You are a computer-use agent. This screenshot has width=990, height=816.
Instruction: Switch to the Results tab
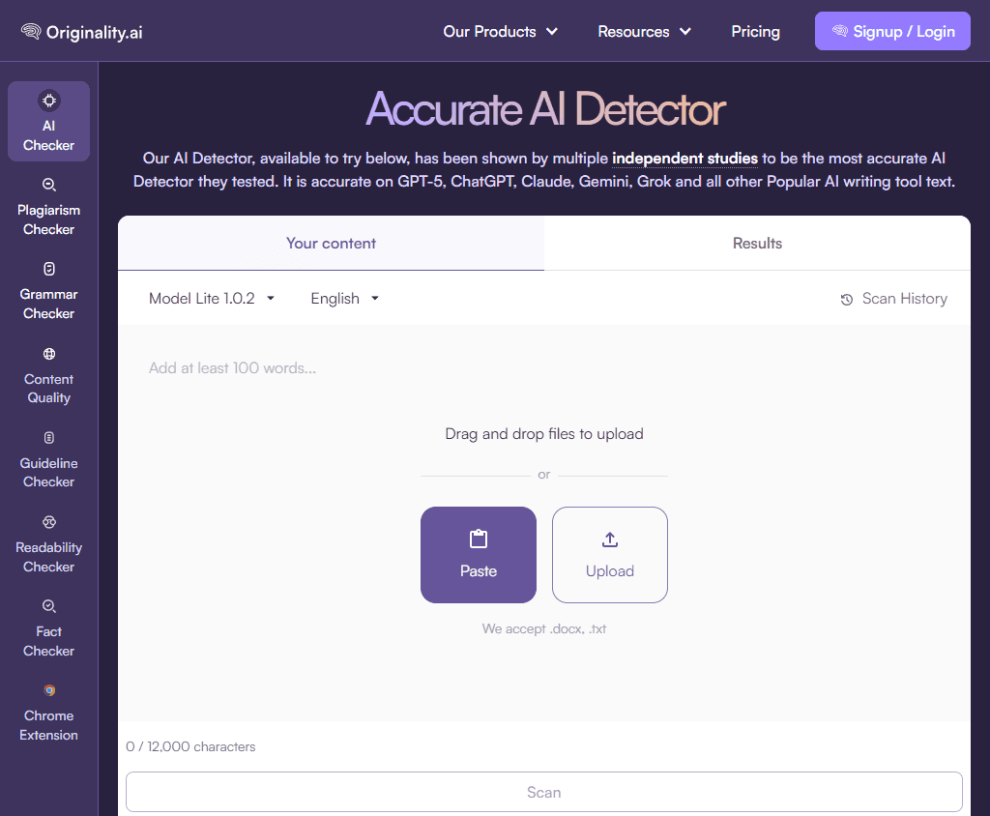tap(757, 244)
